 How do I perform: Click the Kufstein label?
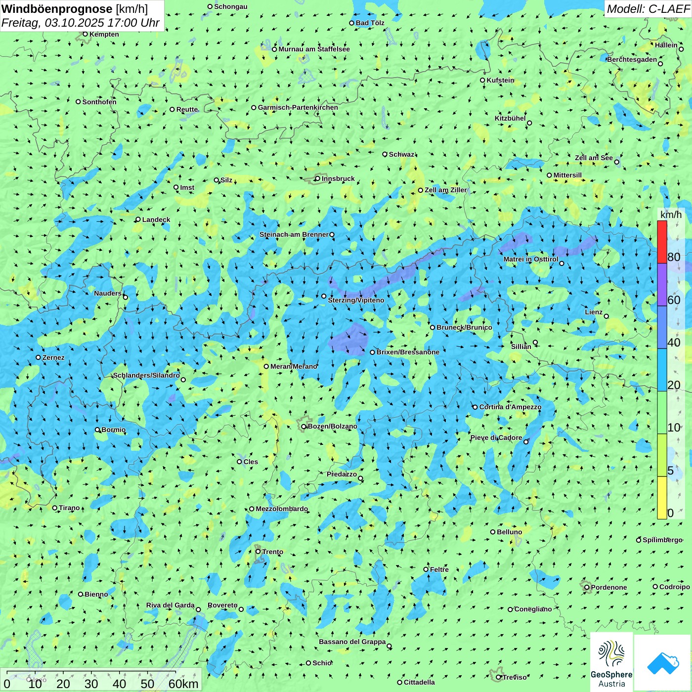point(500,80)
